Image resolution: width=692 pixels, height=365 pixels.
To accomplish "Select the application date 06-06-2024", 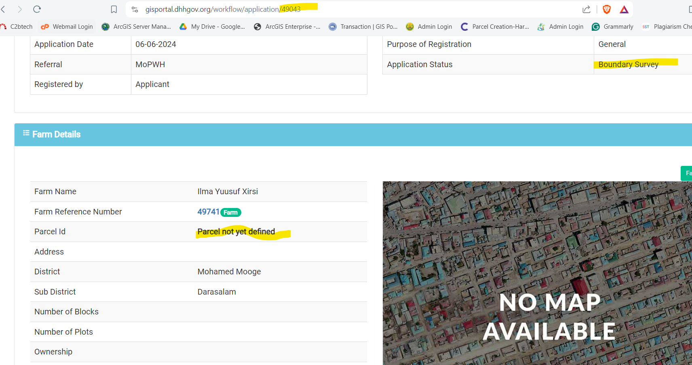I will [x=156, y=44].
